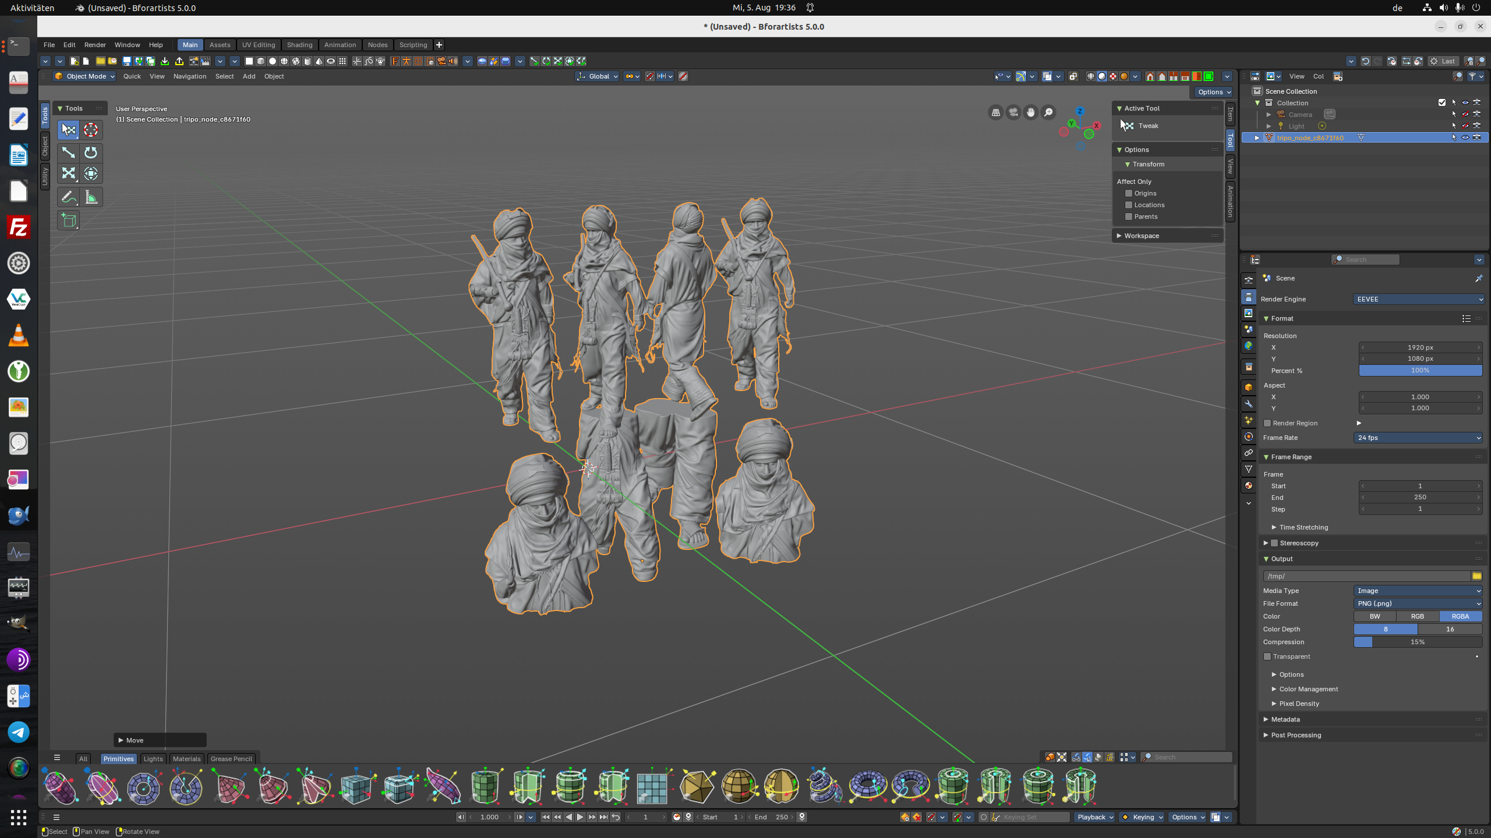Click the camera view icon in viewport

coord(1013,112)
